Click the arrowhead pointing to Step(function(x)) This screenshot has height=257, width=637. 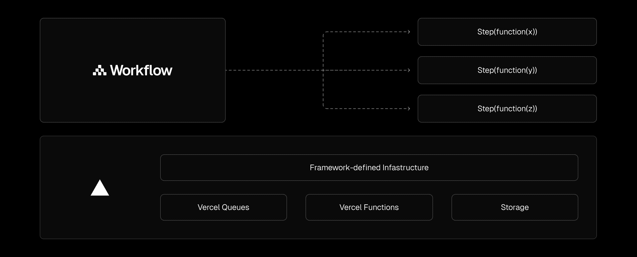tap(409, 32)
